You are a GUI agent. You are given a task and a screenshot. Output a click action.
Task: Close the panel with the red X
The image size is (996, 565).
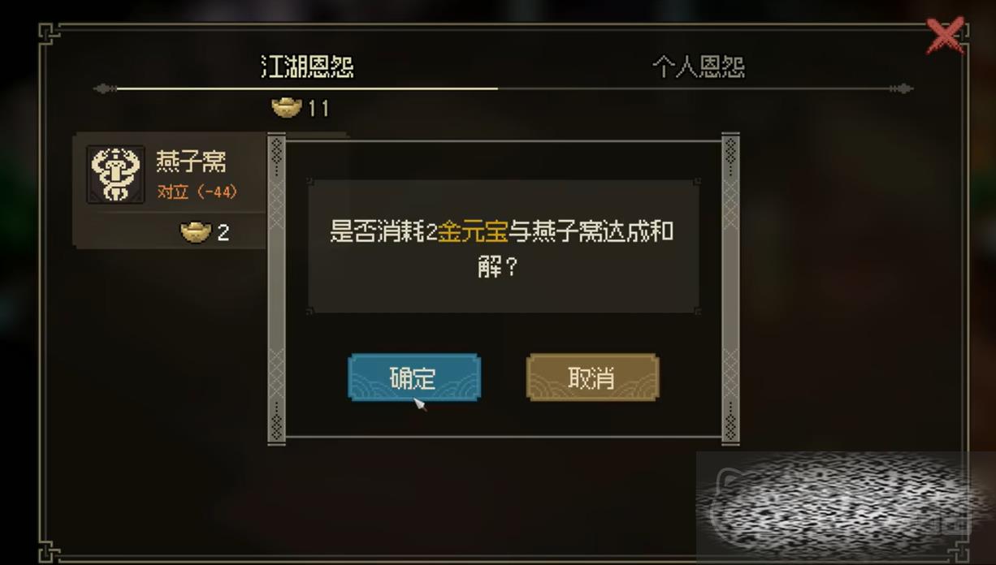946,37
